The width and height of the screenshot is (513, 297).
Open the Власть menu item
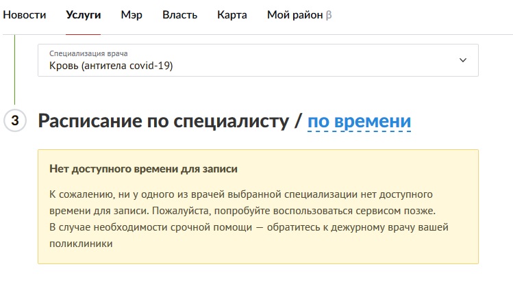179,15
